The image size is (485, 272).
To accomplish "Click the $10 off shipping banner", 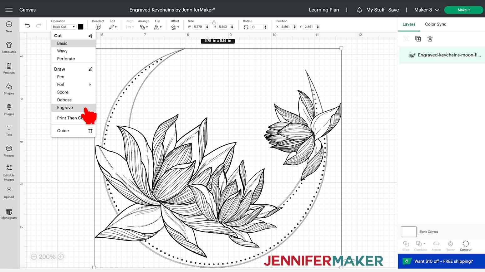I will [x=442, y=261].
